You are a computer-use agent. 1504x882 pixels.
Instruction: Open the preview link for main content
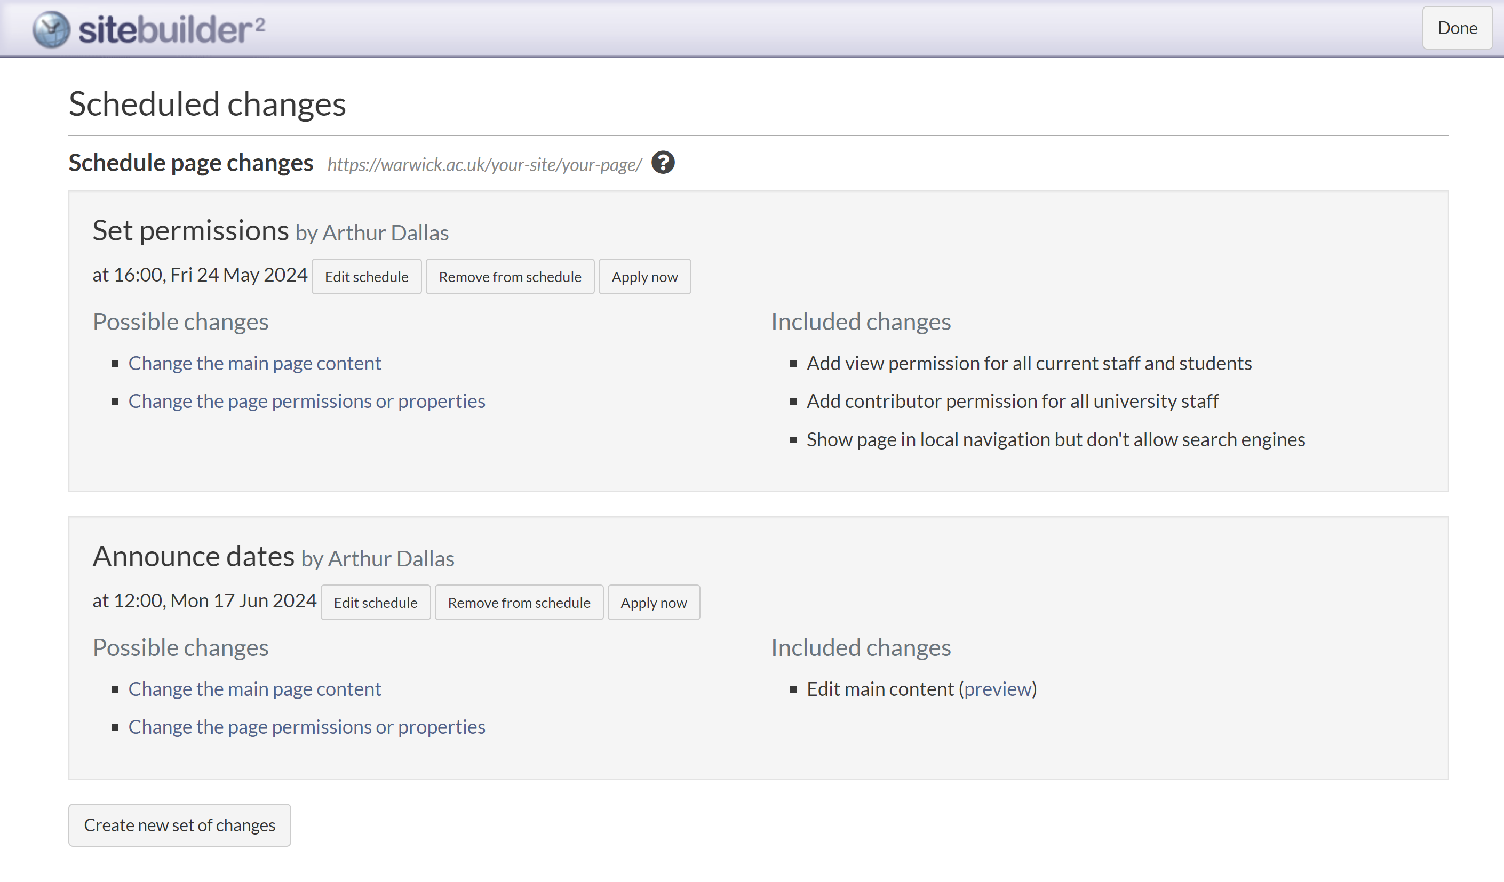point(998,689)
